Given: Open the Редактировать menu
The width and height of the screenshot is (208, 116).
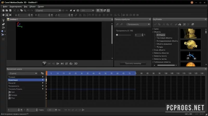Looking at the screenshot, I should pyautogui.click(x=16, y=7).
